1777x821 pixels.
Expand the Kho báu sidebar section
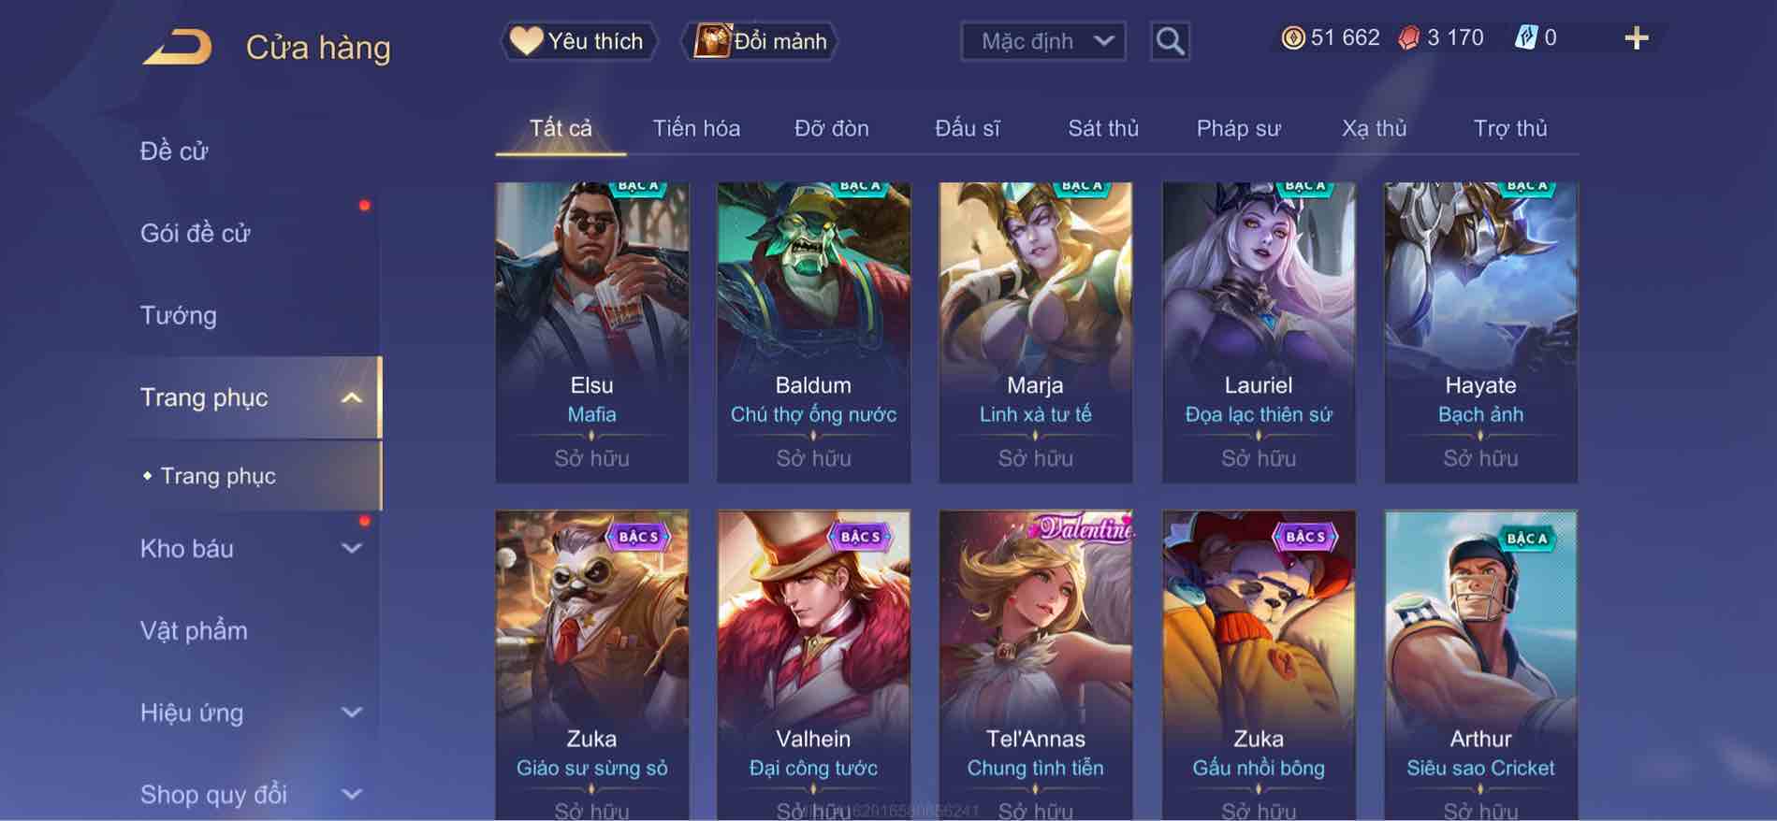(x=351, y=549)
